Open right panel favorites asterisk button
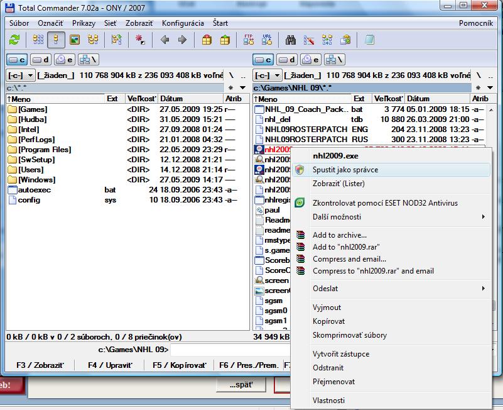The width and height of the screenshot is (503, 410). [x=478, y=87]
